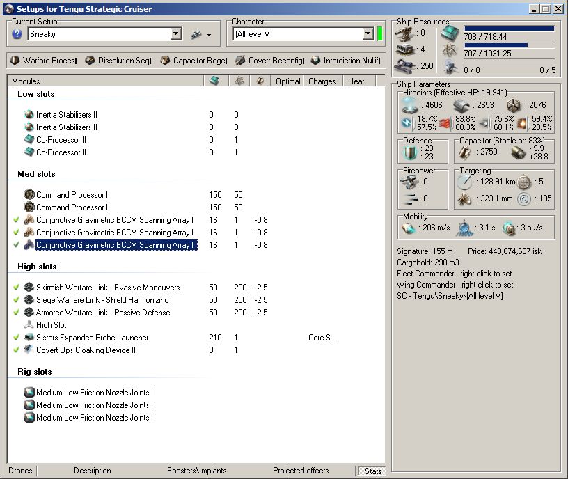Click Fleet Commander right click to set
The width and height of the screenshot is (568, 479).
455,274
